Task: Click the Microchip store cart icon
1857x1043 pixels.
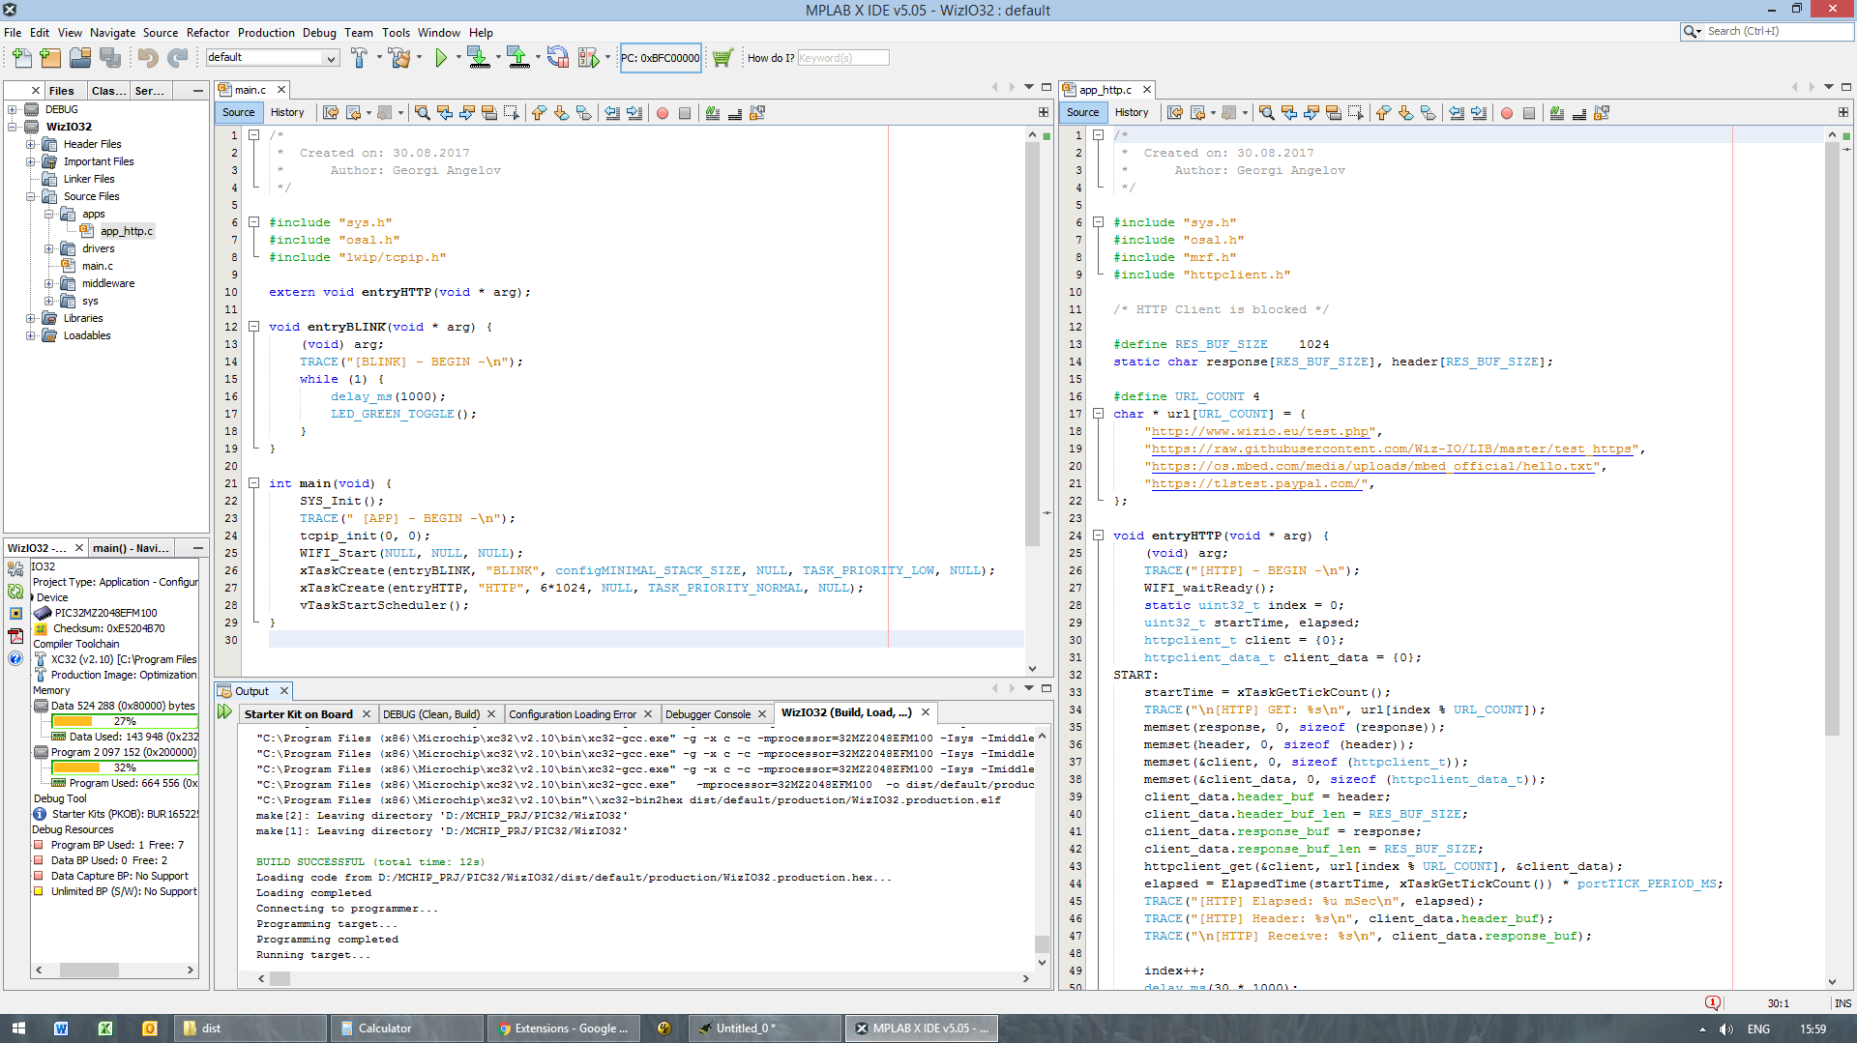Action: coord(722,58)
